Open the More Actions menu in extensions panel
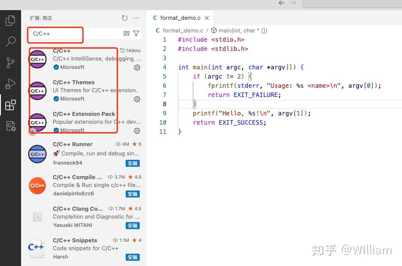402x266 pixels. pyautogui.click(x=136, y=18)
